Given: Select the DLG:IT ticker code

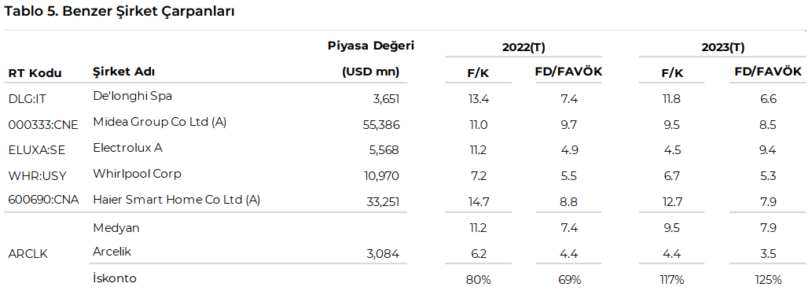Looking at the screenshot, I should 27,99.
